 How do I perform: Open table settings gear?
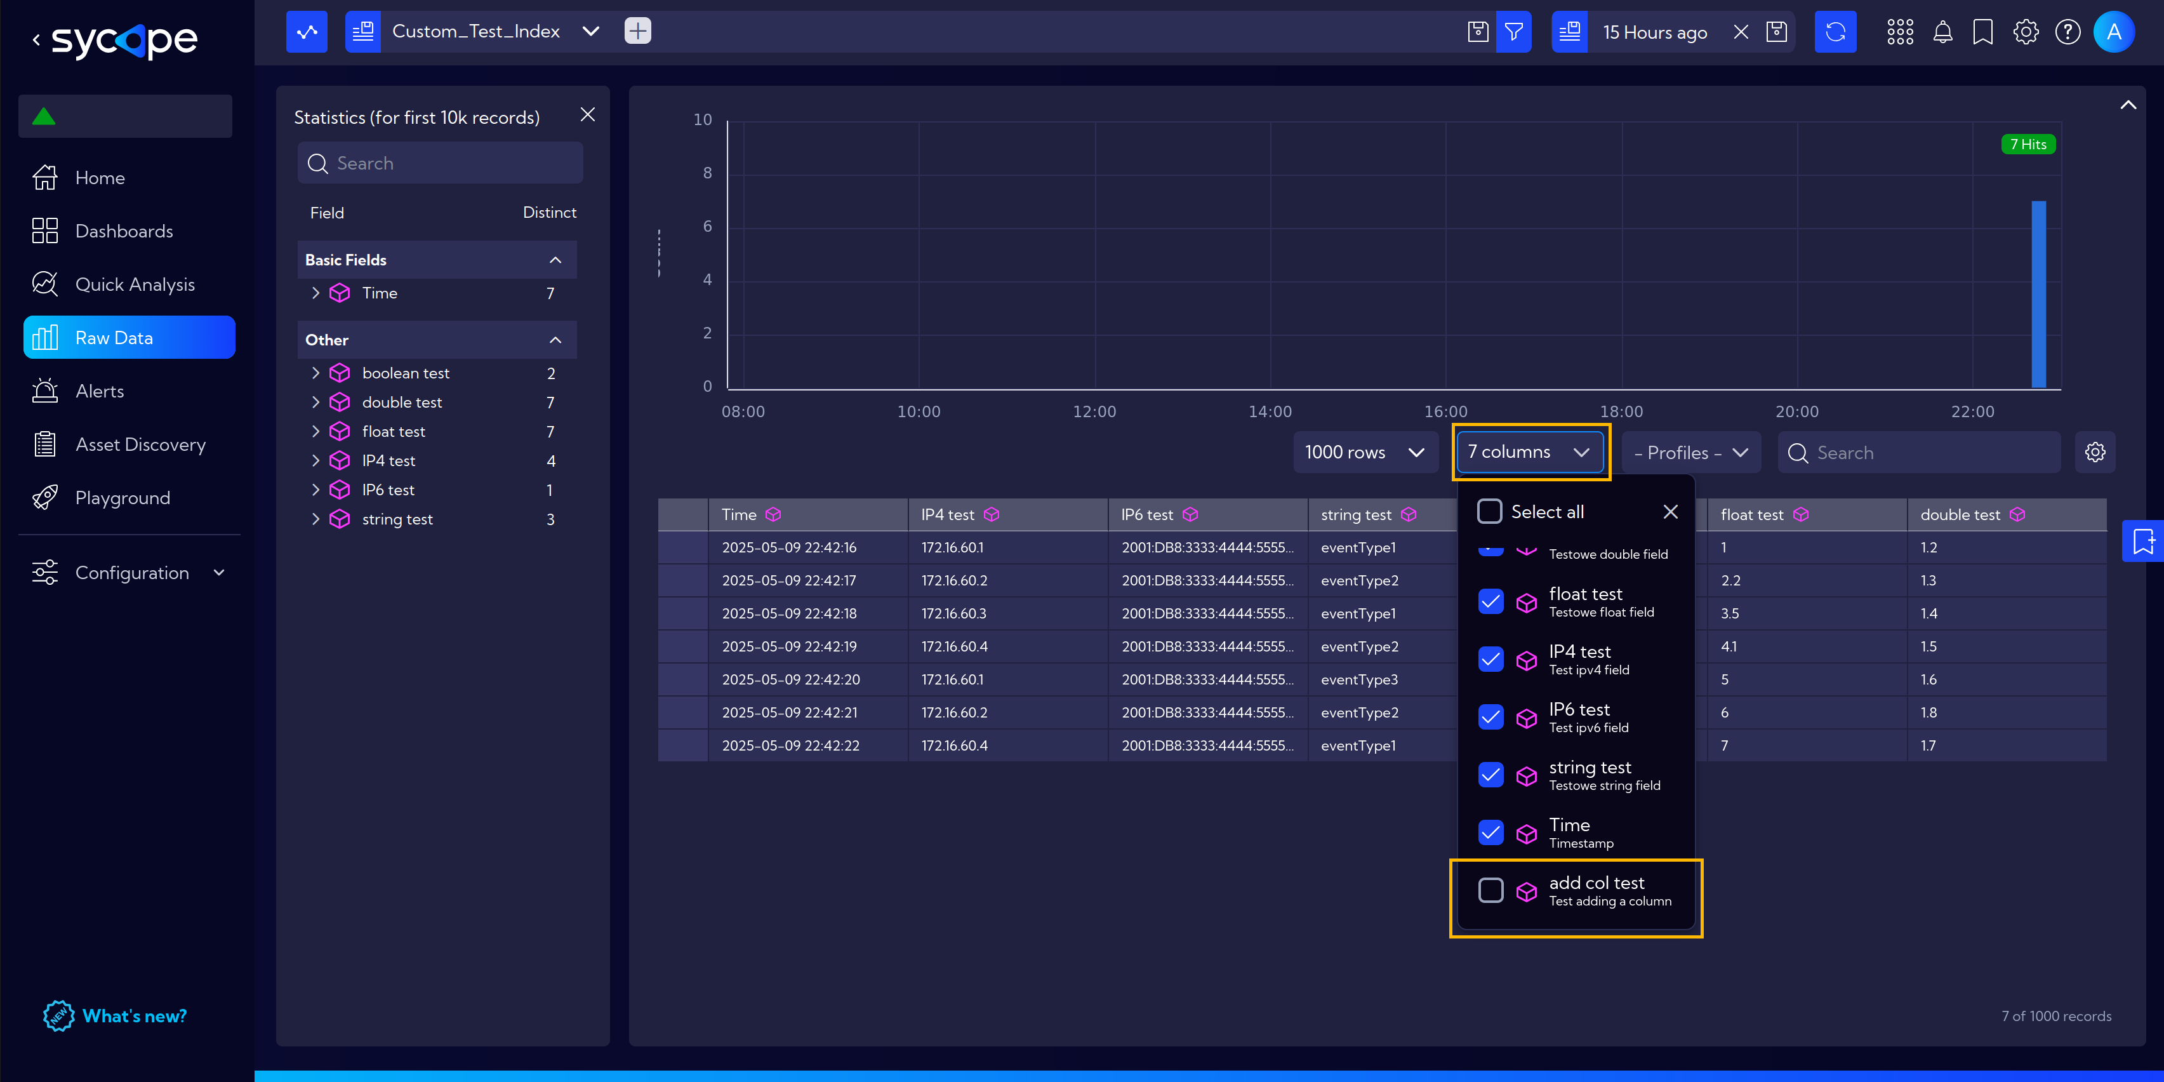(x=2095, y=452)
